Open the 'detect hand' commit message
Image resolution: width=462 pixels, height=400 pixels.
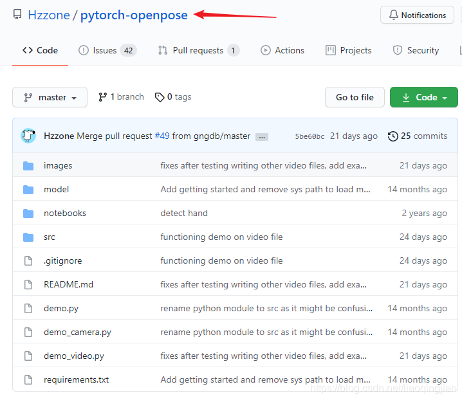point(184,213)
